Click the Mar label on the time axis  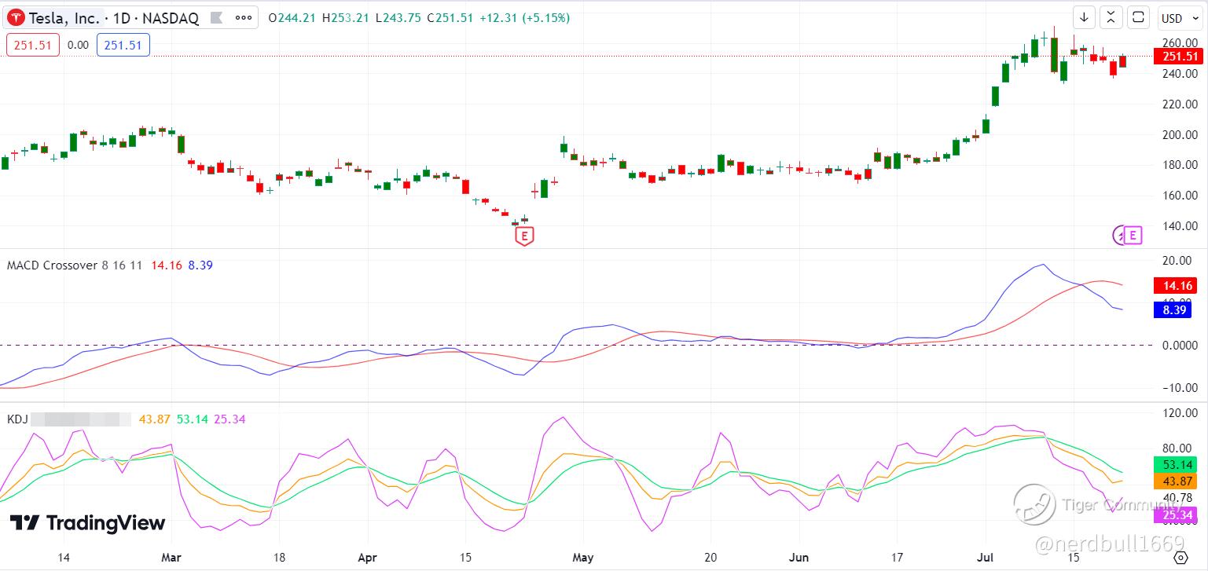point(170,558)
